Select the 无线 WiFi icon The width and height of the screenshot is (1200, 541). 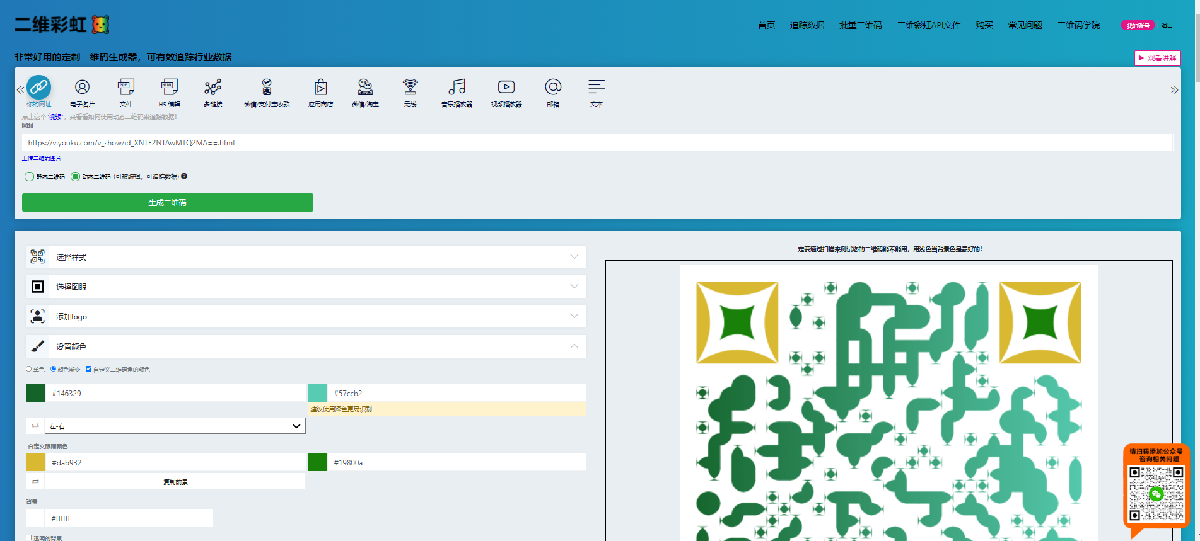pyautogui.click(x=410, y=87)
